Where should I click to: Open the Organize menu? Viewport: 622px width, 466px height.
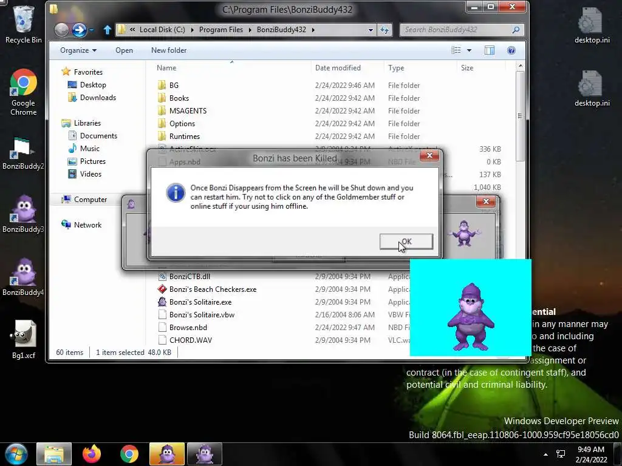pos(78,50)
